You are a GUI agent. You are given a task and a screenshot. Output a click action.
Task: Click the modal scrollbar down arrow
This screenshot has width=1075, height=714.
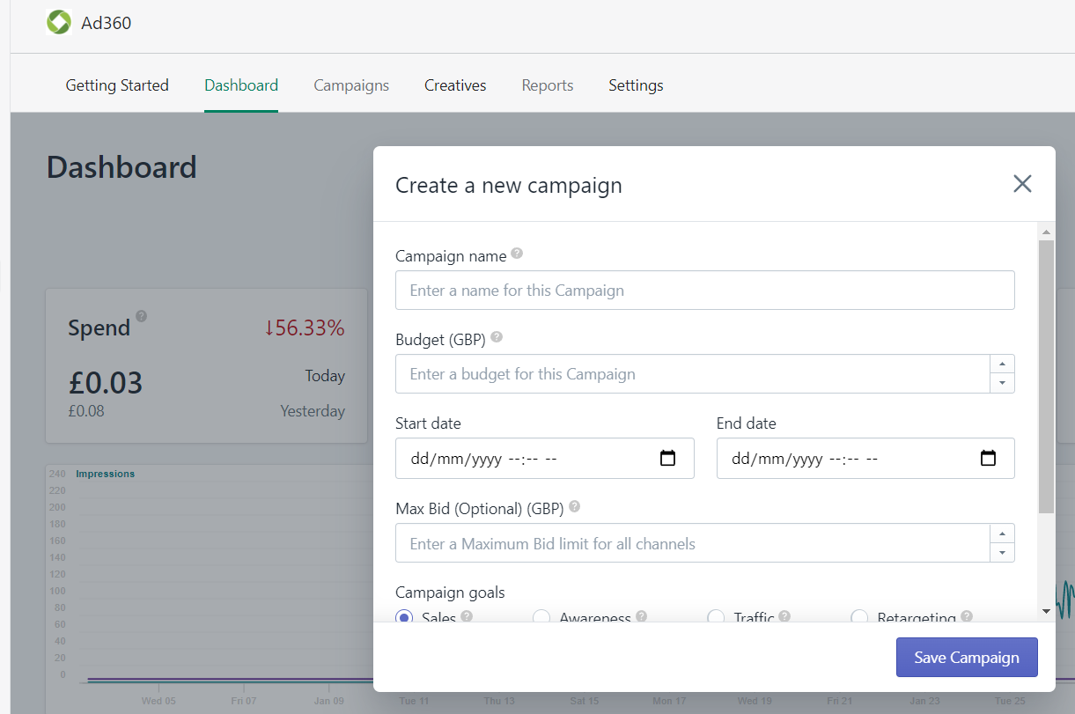coord(1046,609)
